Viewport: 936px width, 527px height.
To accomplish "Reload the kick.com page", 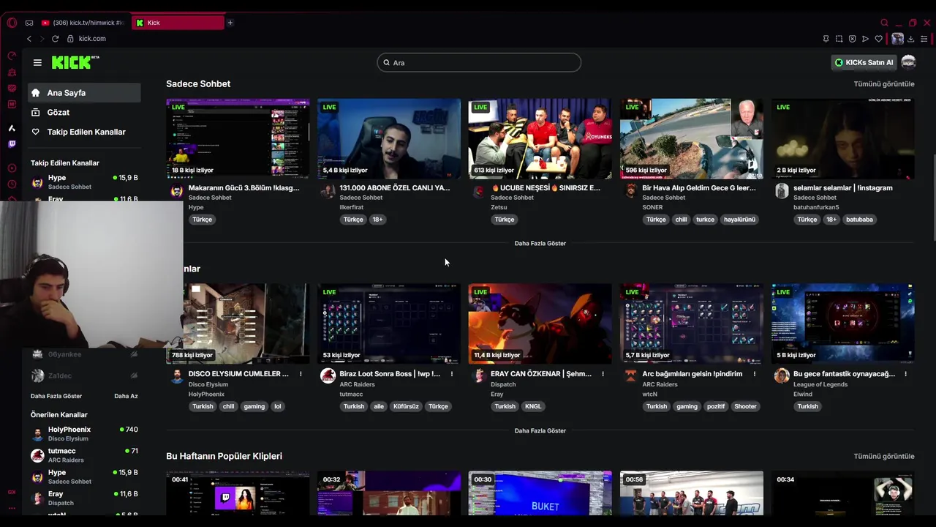I will click(55, 38).
